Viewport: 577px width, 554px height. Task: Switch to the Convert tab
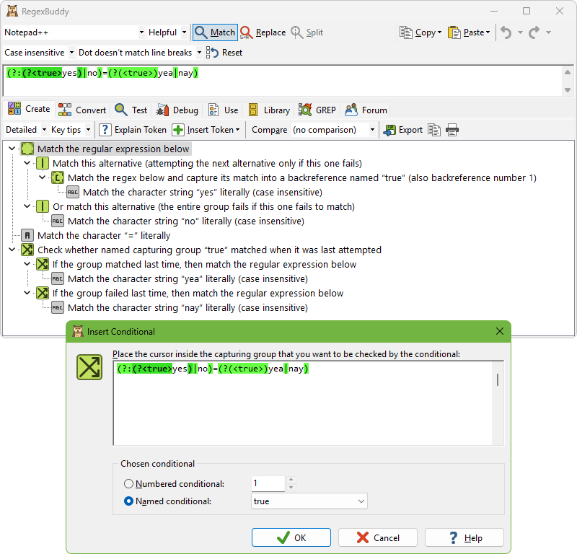click(x=82, y=110)
